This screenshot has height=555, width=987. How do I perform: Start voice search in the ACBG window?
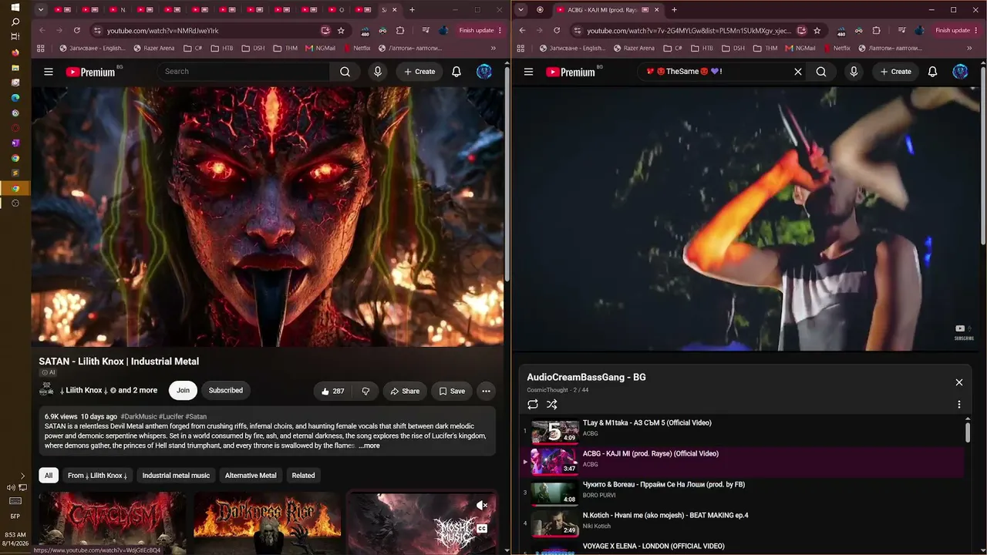[x=854, y=72]
